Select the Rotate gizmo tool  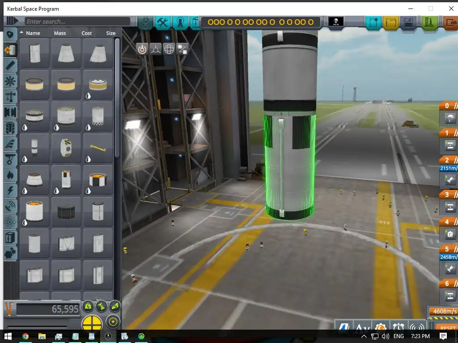click(169, 49)
